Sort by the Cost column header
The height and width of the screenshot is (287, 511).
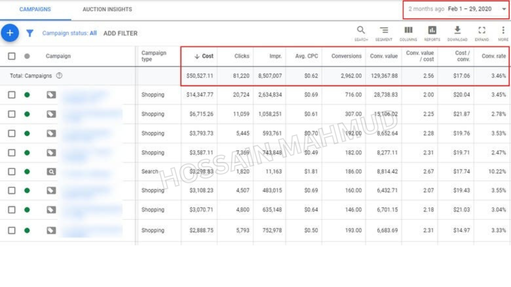[204, 56]
